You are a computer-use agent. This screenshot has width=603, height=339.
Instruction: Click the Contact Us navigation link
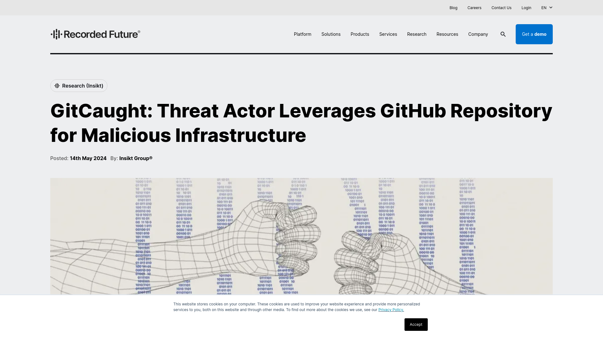click(502, 8)
